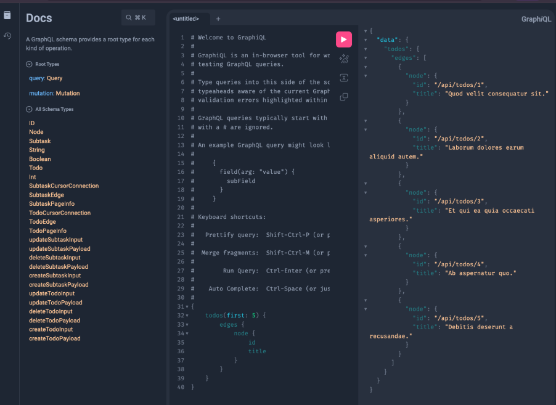Image resolution: width=556 pixels, height=405 pixels.
Task: Click the 'id' field on line 35
Action: click(251, 343)
